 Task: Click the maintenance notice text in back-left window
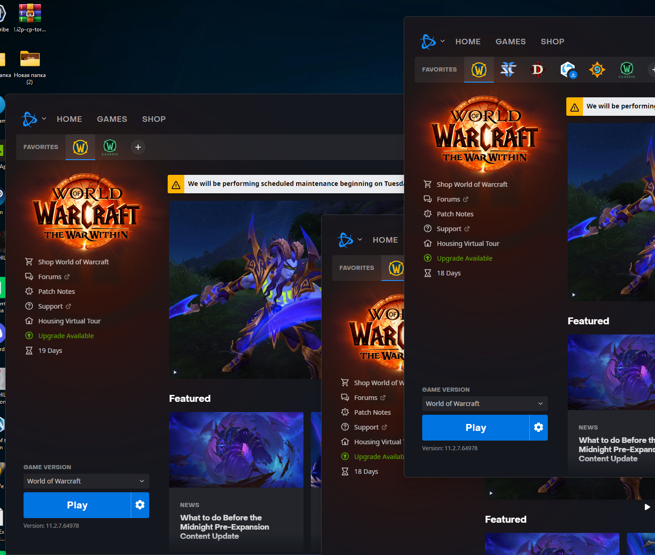point(296,184)
